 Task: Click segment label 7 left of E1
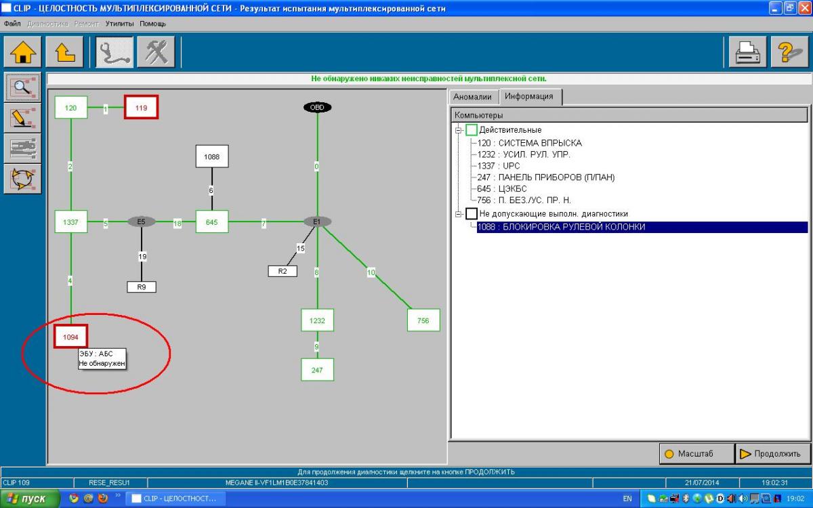coord(264,224)
